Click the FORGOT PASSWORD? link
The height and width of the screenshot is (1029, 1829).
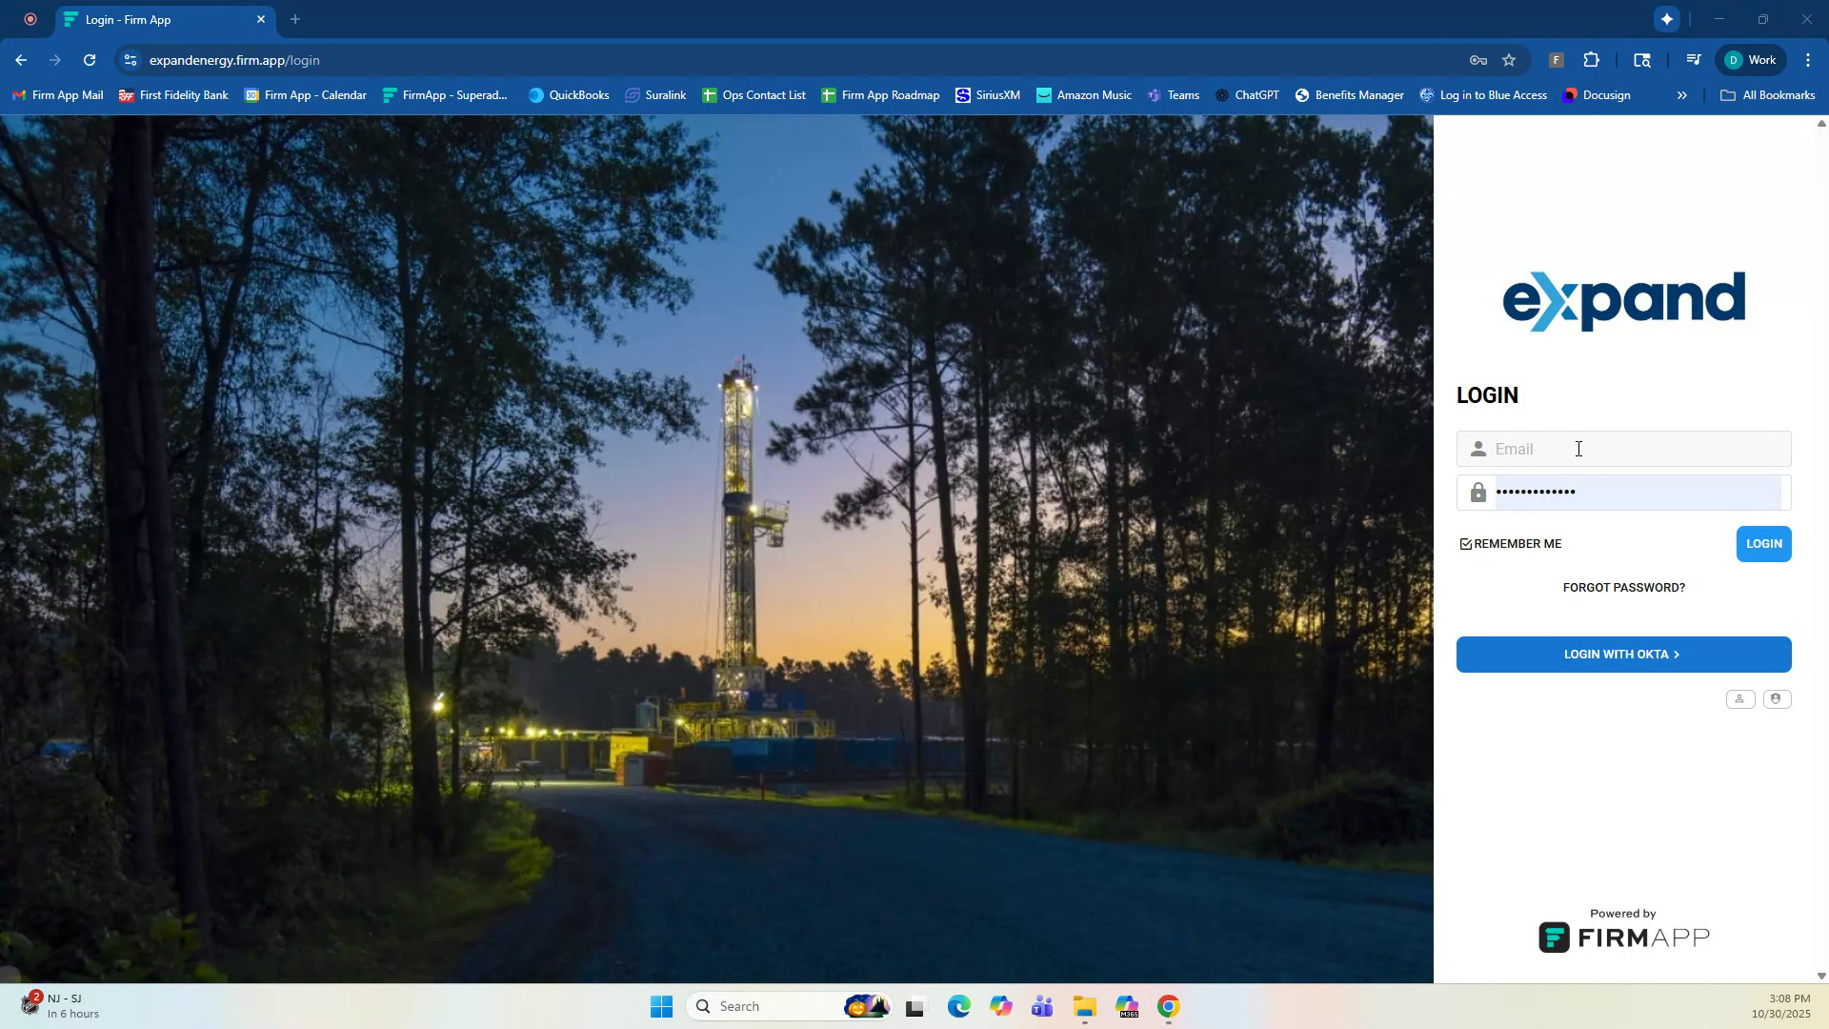pyautogui.click(x=1622, y=588)
